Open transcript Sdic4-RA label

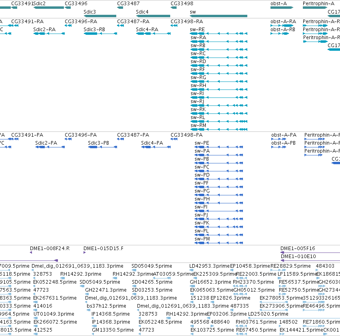(147, 30)
